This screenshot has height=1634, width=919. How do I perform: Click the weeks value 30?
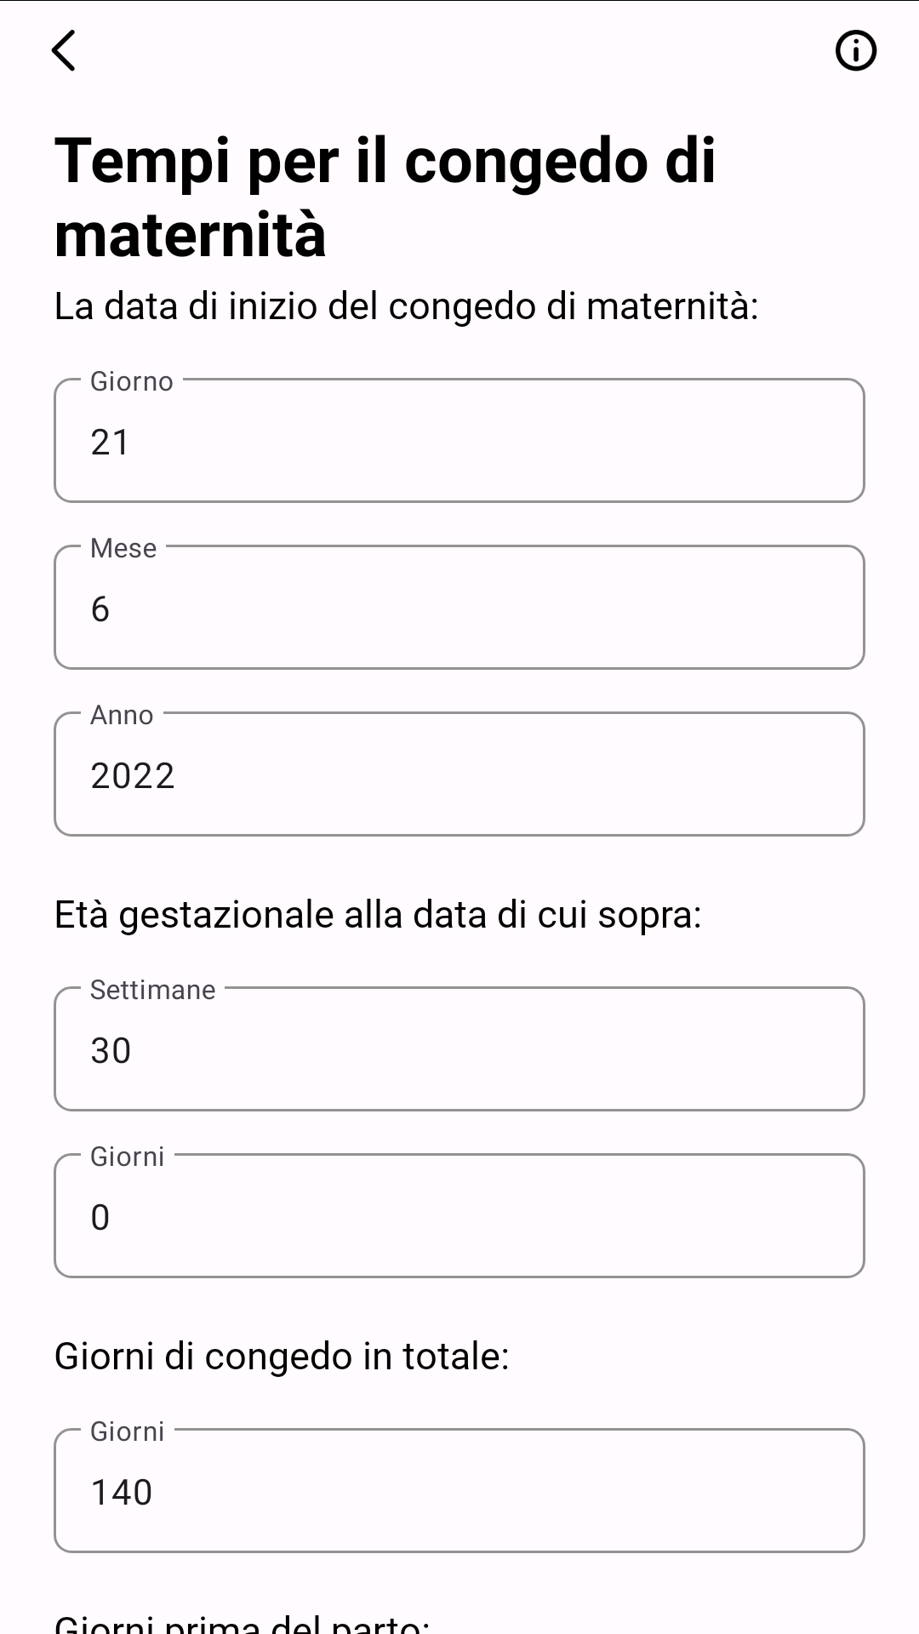click(111, 1050)
